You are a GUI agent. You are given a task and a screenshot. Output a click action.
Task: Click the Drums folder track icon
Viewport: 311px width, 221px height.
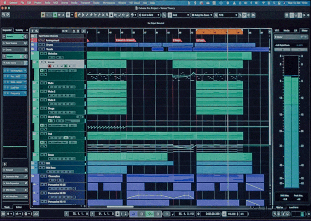33,45
